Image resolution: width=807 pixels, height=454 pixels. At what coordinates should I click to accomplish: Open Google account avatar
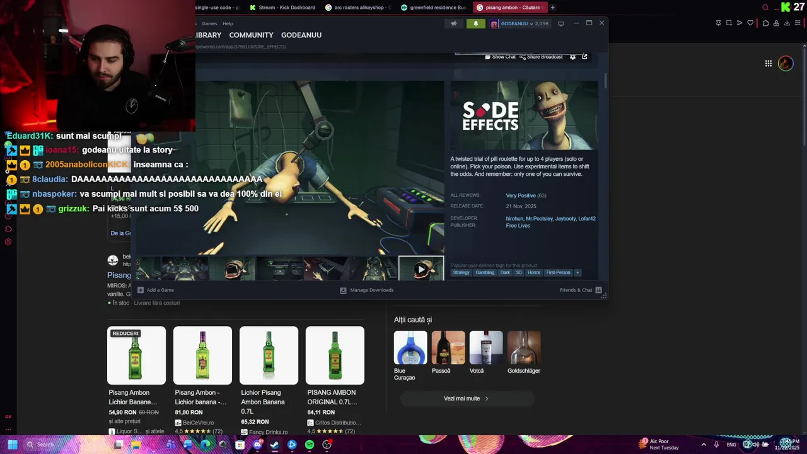[786, 64]
